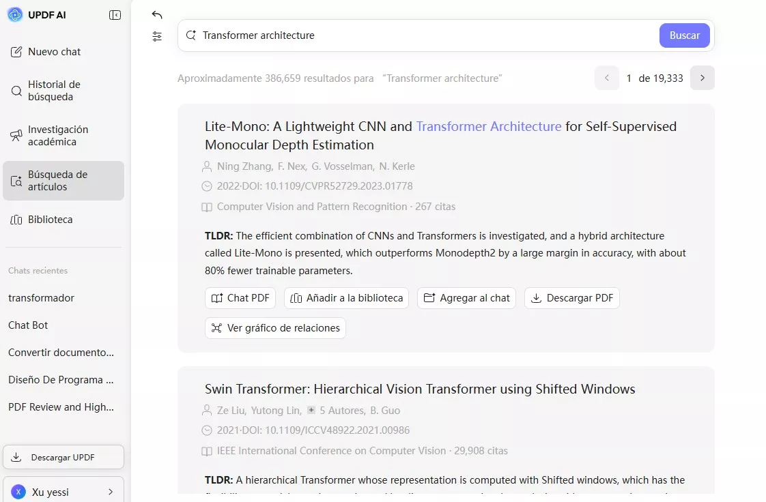This screenshot has height=502, width=766.
Task: Click Chat PDF for Lite-Mono paper
Action: click(x=240, y=298)
